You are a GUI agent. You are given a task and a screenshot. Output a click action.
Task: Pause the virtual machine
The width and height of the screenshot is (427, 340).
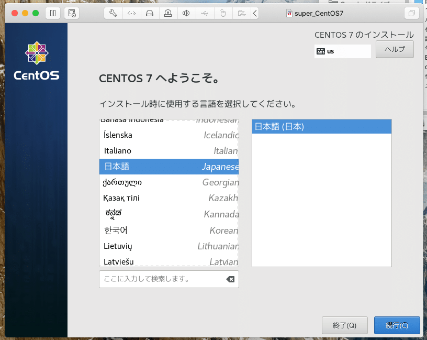click(53, 13)
